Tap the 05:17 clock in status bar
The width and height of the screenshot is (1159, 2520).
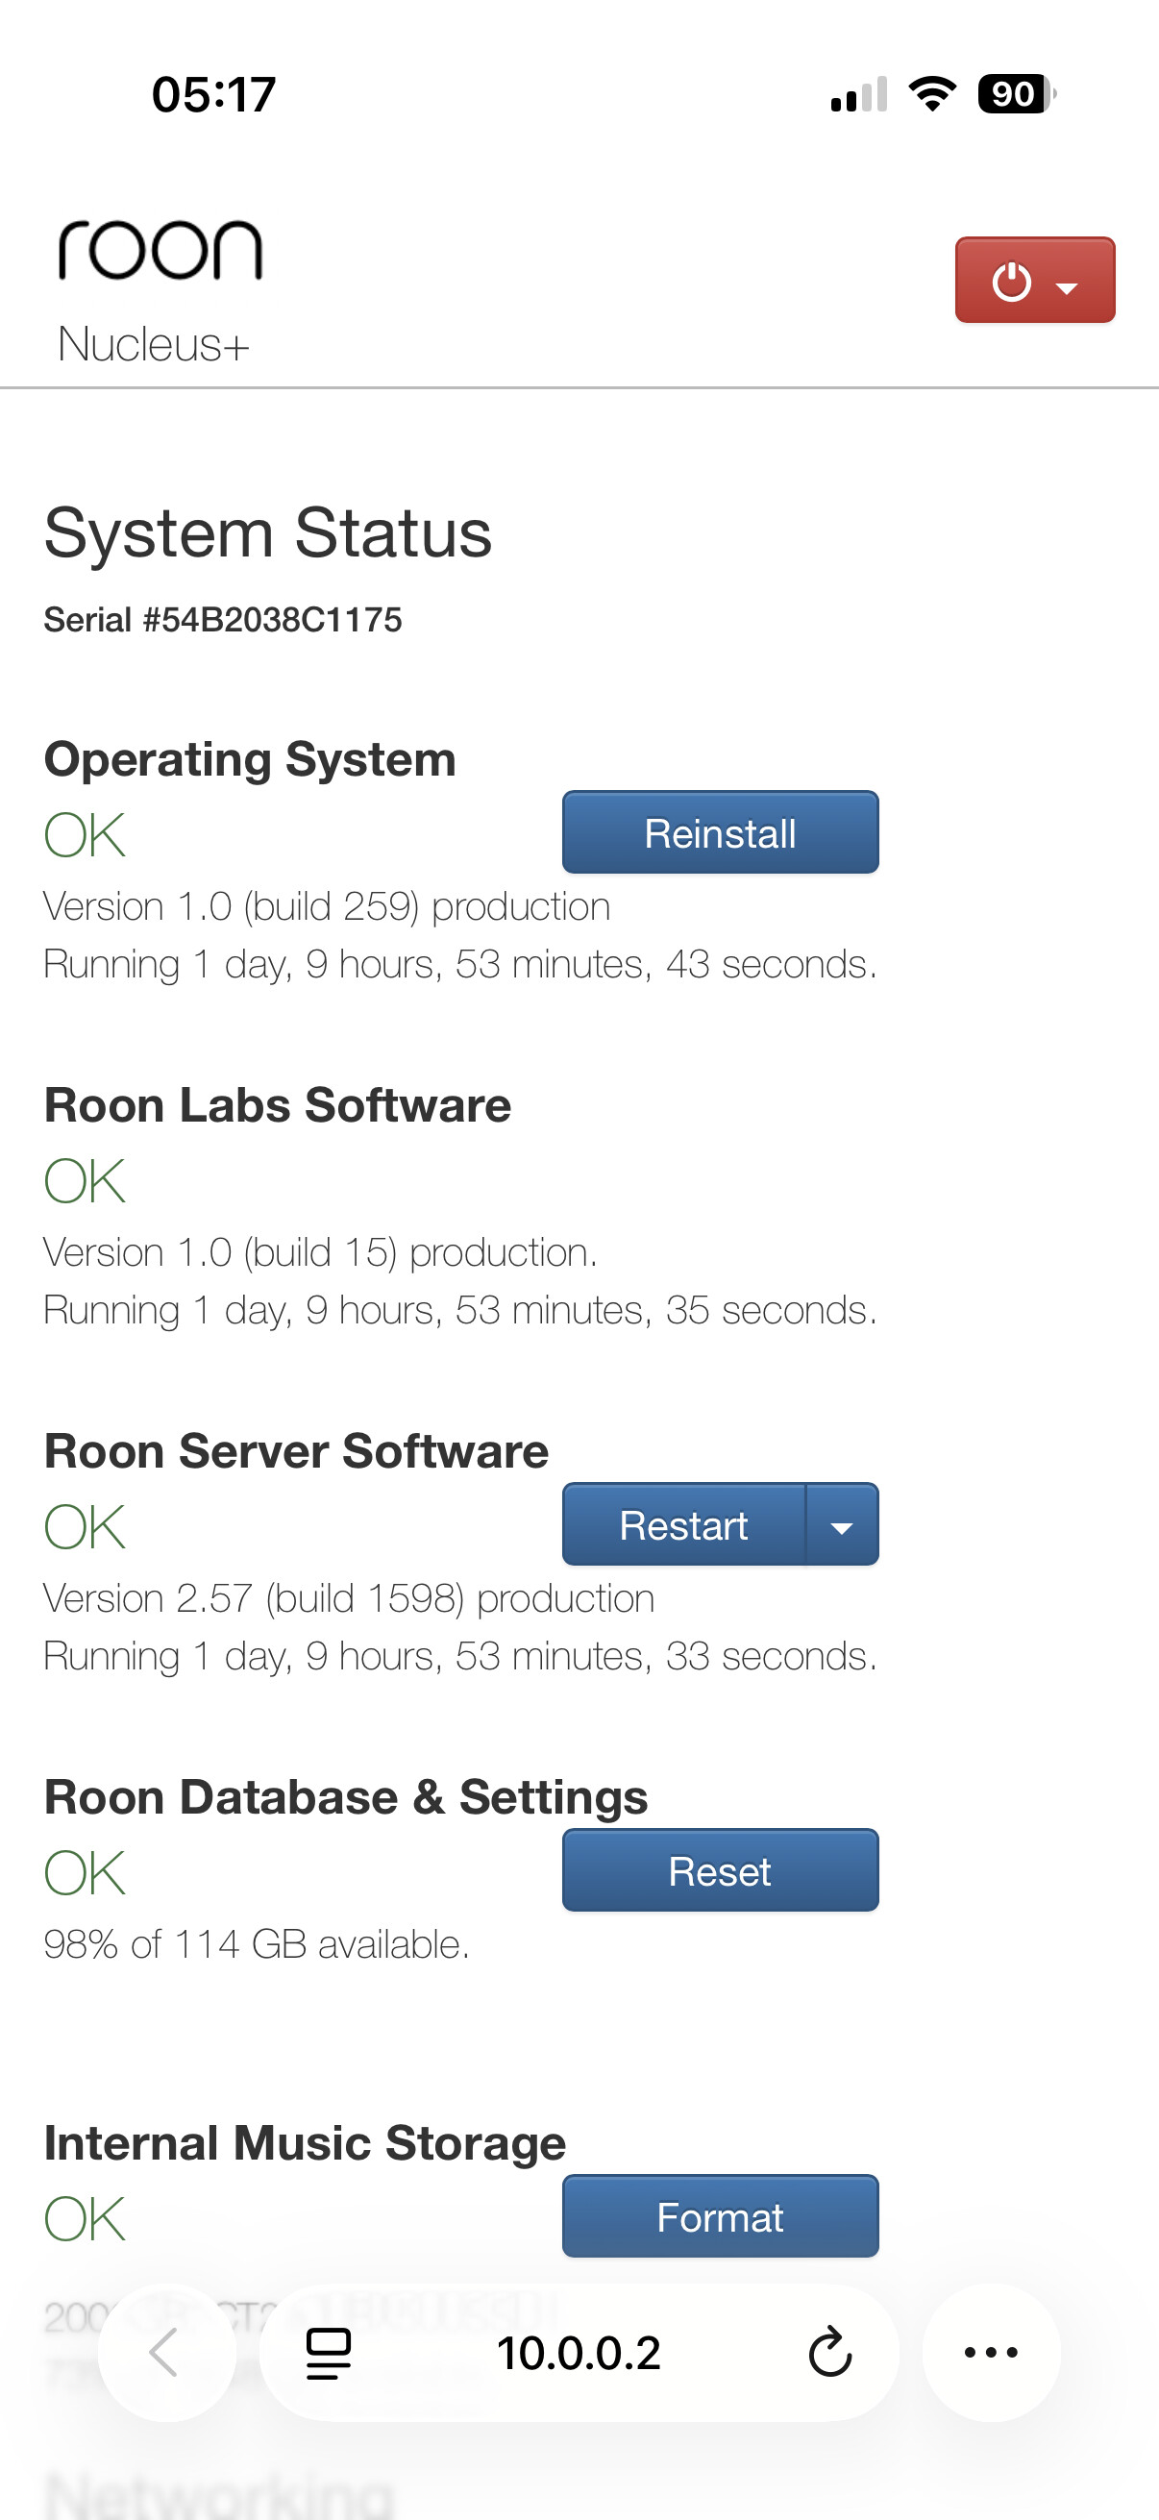tap(214, 95)
